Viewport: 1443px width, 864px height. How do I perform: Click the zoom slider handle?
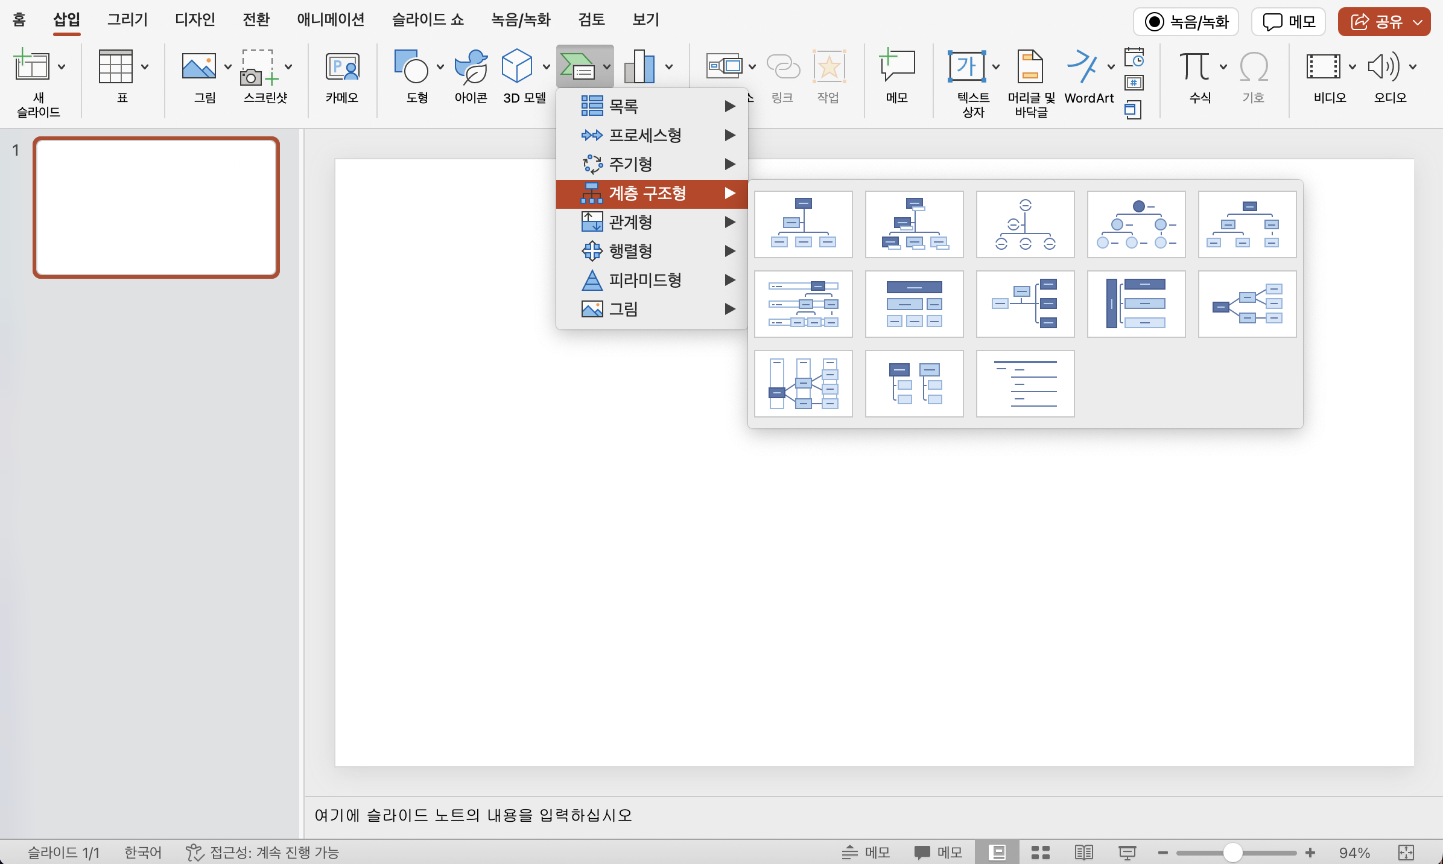[1233, 853]
